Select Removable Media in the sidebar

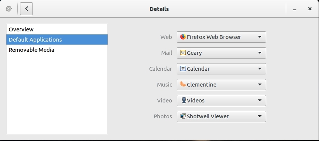pos(57,50)
